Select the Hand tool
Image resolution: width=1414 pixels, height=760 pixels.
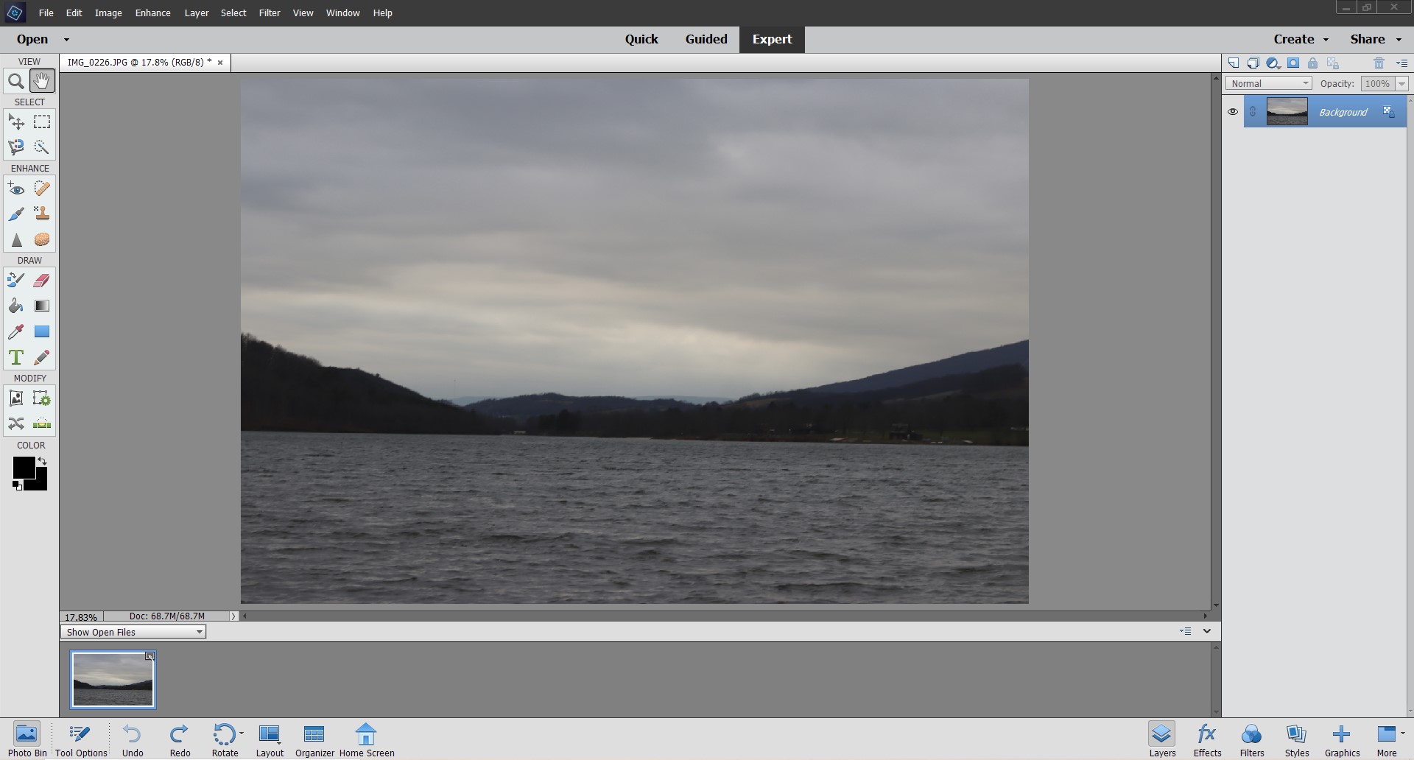[x=41, y=82]
